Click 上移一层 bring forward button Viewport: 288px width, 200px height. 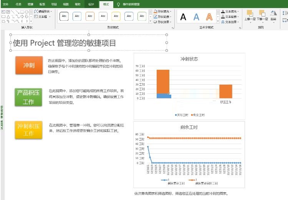click(x=250, y=16)
